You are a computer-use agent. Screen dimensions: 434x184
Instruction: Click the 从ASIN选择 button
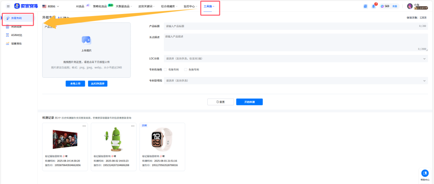pos(98,84)
